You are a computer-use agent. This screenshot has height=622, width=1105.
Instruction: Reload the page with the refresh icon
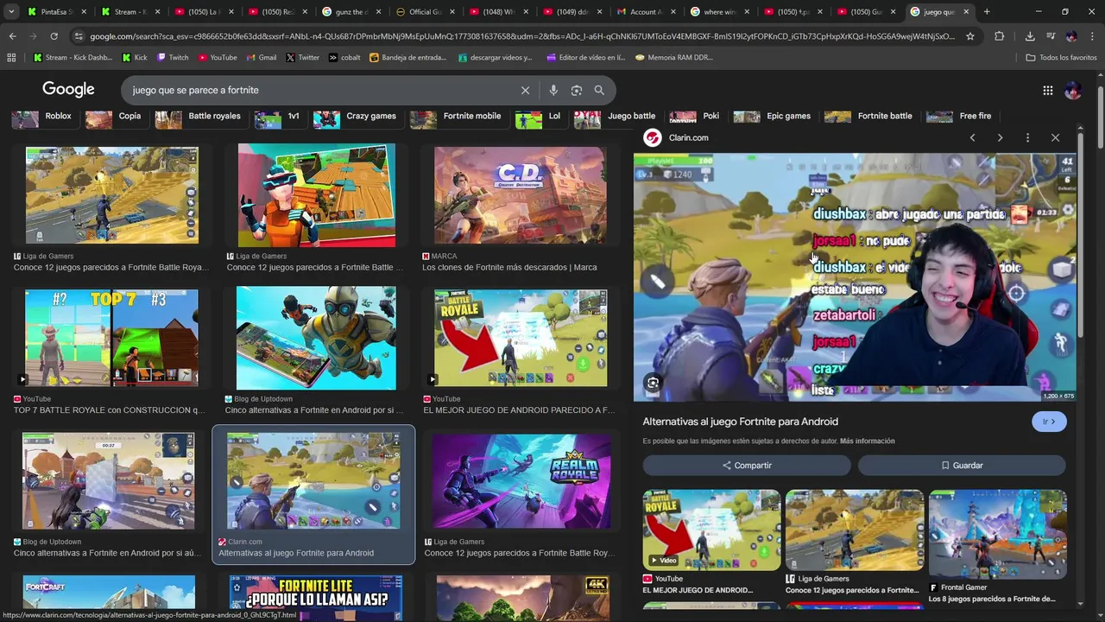pos(54,36)
